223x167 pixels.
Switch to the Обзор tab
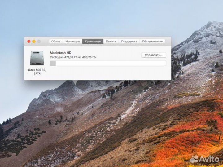pyautogui.click(x=56, y=42)
